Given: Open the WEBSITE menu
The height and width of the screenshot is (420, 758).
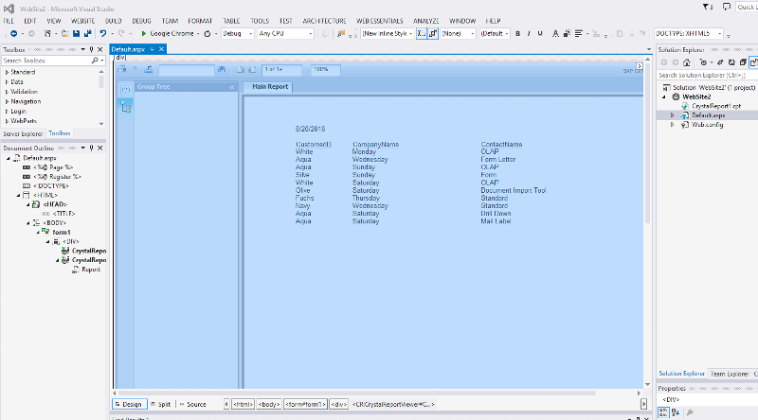Looking at the screenshot, I should point(82,21).
